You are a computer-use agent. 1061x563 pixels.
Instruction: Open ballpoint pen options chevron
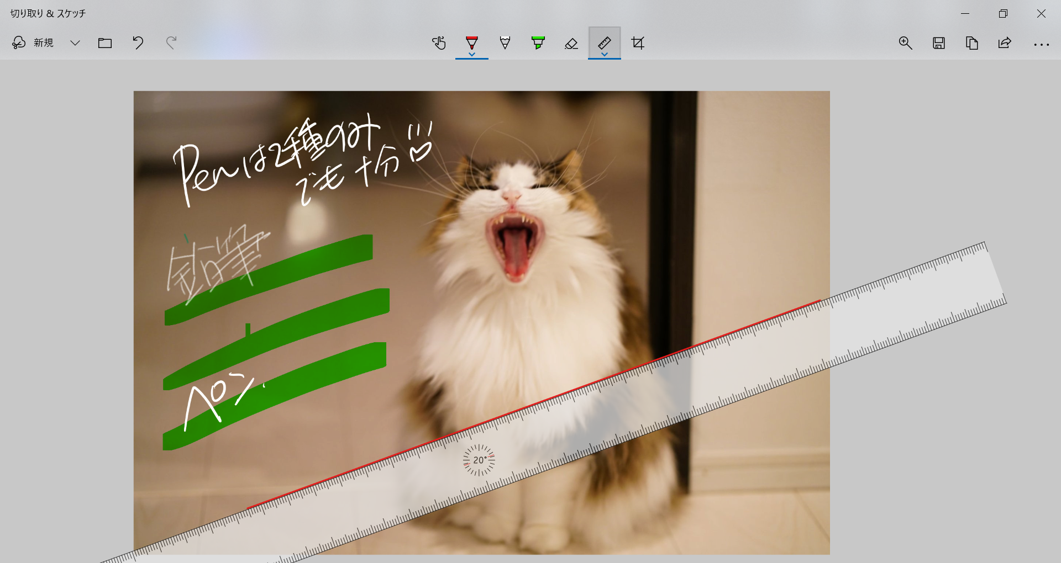(472, 54)
